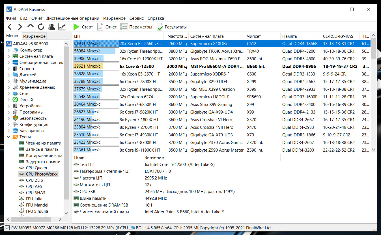Click the sidebar tree vertical scrollbar thumb

(x=66, y=123)
